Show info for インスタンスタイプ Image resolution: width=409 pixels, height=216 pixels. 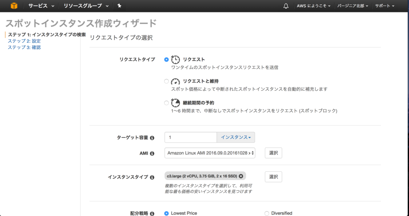pos(152,177)
